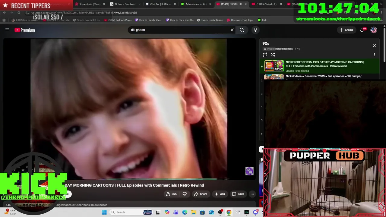Open OBS Studio from the taskbar
This screenshot has height=217, width=386.
pyautogui.click(x=220, y=212)
